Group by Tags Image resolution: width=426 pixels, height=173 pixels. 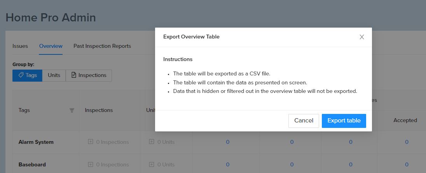point(28,75)
